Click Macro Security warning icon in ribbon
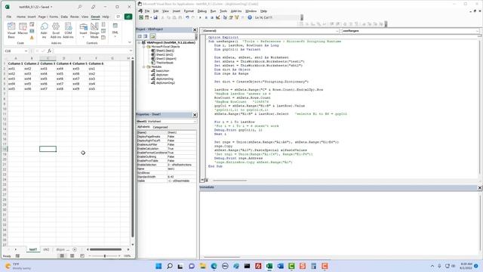The image size is (483, 272). coord(32,38)
